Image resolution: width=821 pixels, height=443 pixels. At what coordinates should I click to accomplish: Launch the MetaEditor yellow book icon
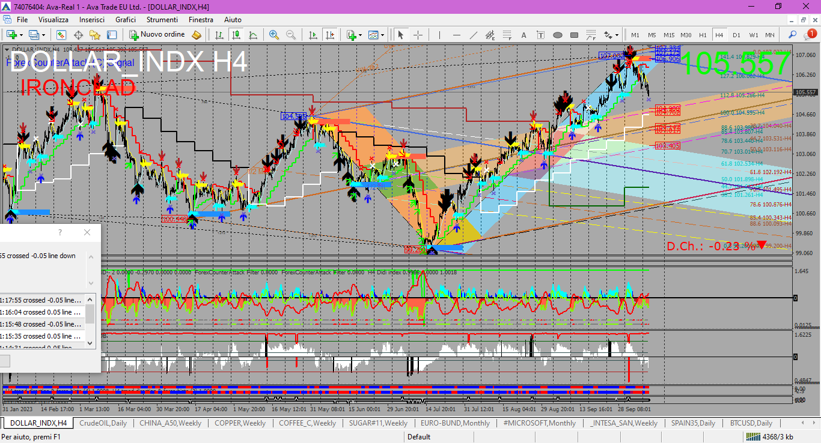pyautogui.click(x=197, y=35)
